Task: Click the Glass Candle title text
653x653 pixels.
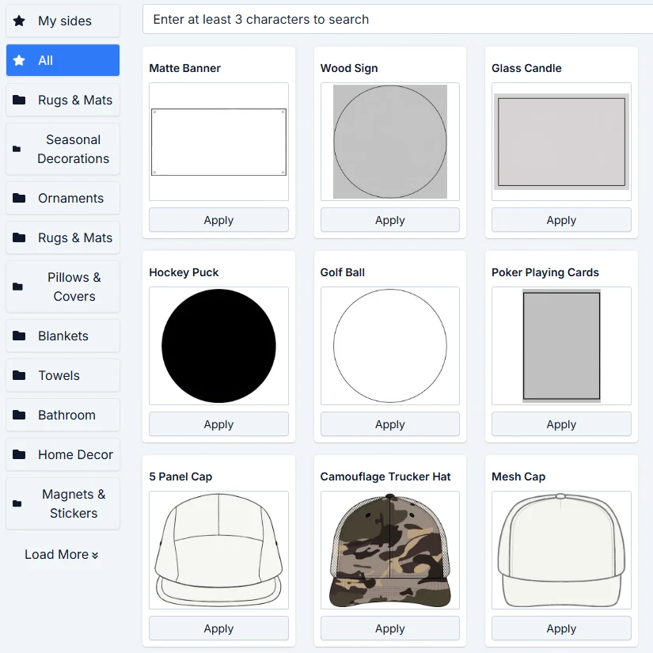Action: click(526, 68)
